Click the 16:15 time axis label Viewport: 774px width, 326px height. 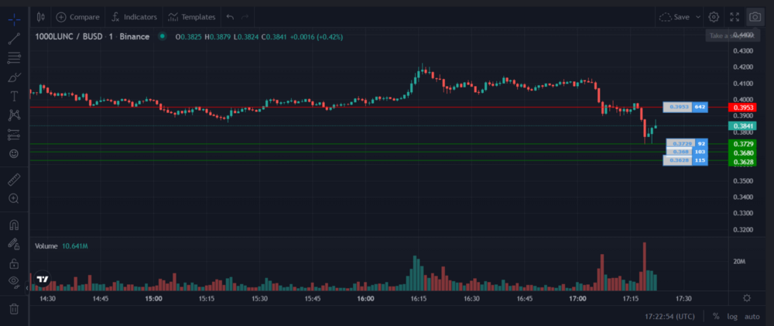pos(419,298)
